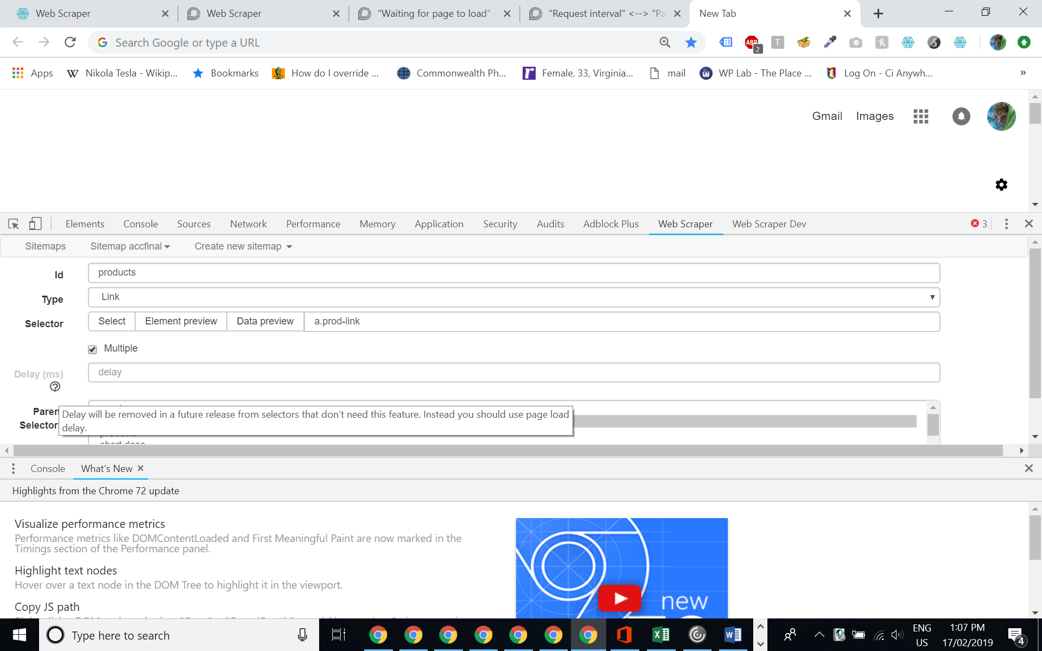Open the DevTools three-dot options menu
Image resolution: width=1042 pixels, height=651 pixels.
[1006, 224]
